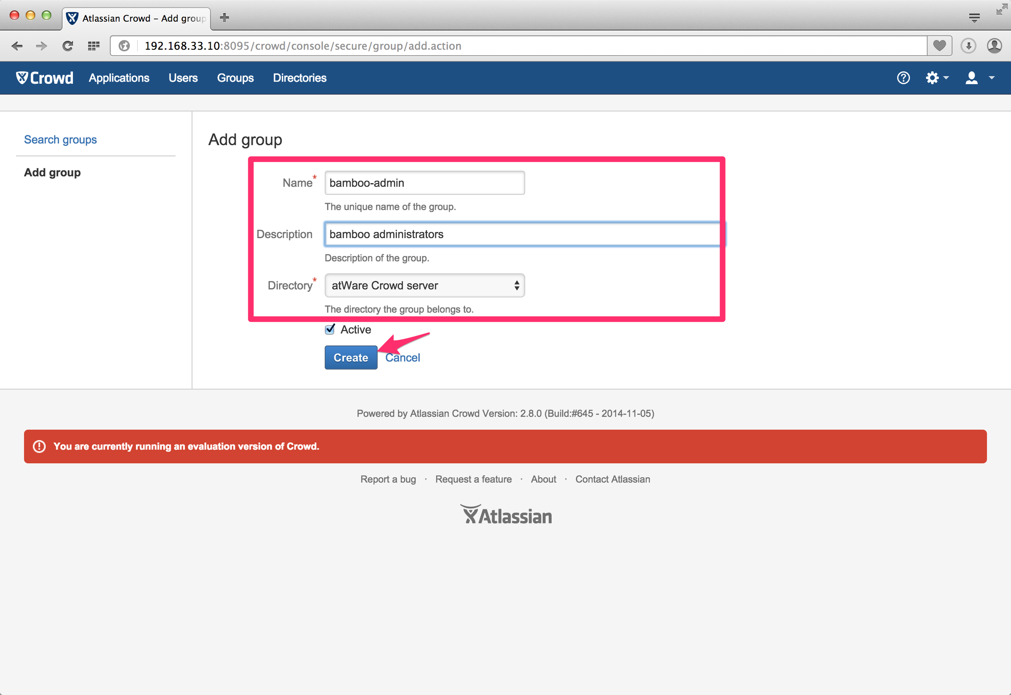Click the site info globe icon

pyautogui.click(x=124, y=46)
